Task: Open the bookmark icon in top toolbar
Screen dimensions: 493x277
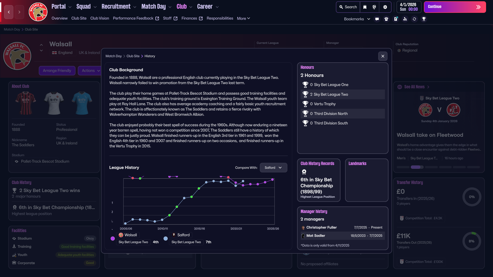Action: (x=365, y=7)
